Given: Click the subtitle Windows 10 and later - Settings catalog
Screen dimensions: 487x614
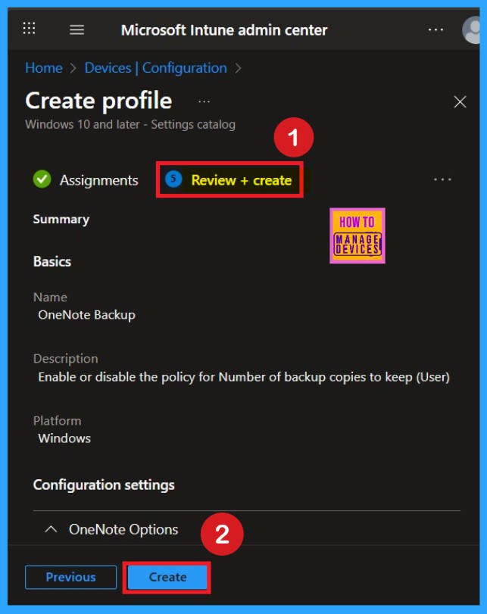Looking at the screenshot, I should click(130, 124).
